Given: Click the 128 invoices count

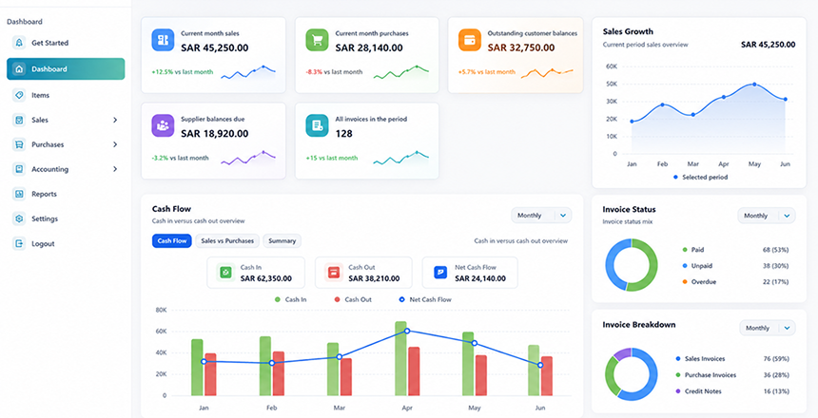Looking at the screenshot, I should click(x=343, y=133).
